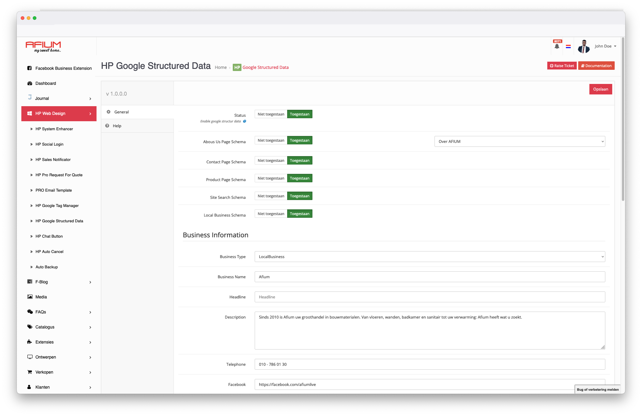
Task: Click the Opslaan button
Action: point(601,89)
